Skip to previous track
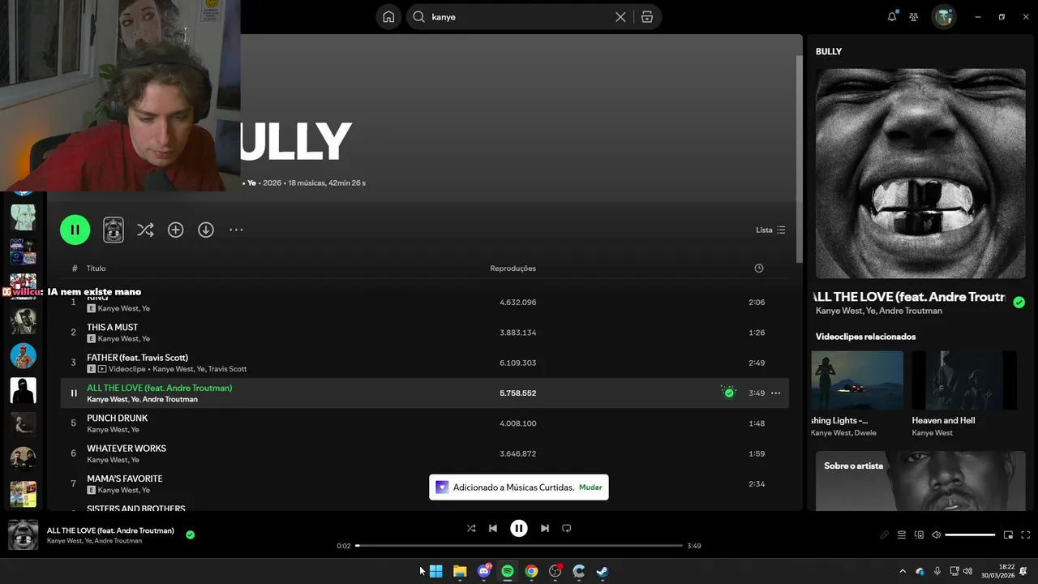The width and height of the screenshot is (1038, 584). (492, 528)
